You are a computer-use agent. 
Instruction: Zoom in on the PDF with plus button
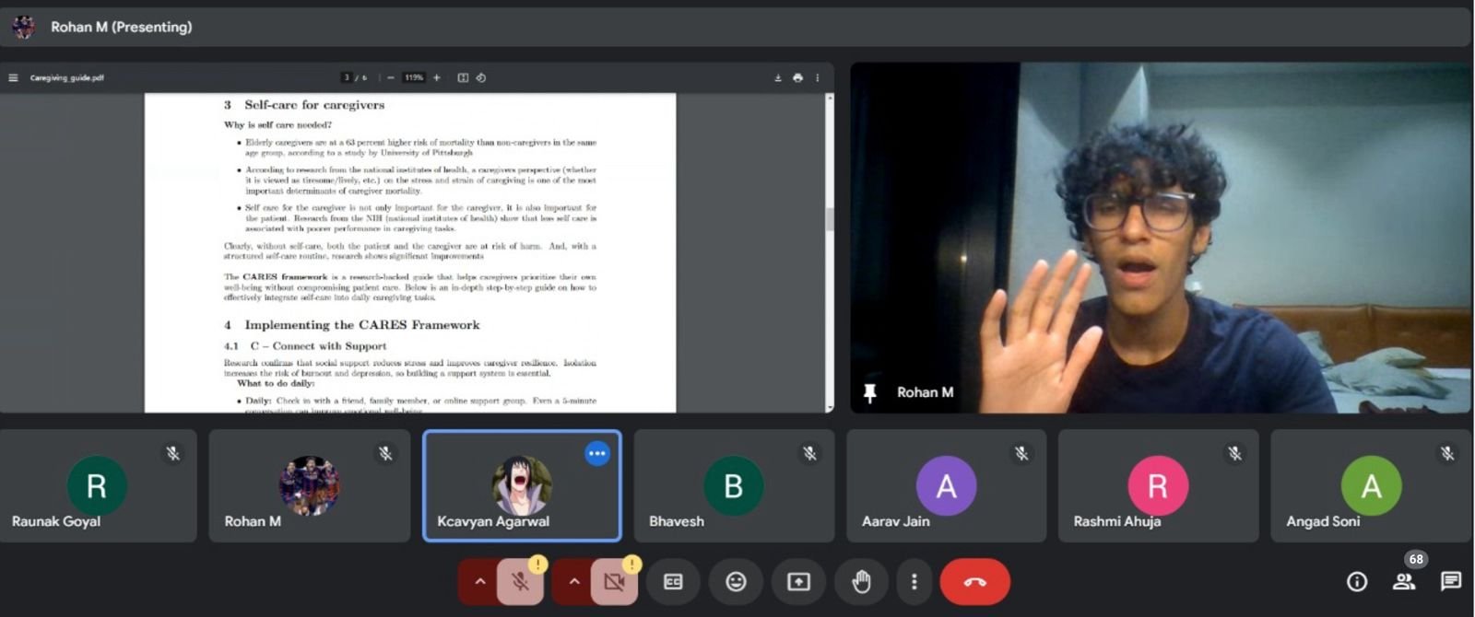[437, 78]
